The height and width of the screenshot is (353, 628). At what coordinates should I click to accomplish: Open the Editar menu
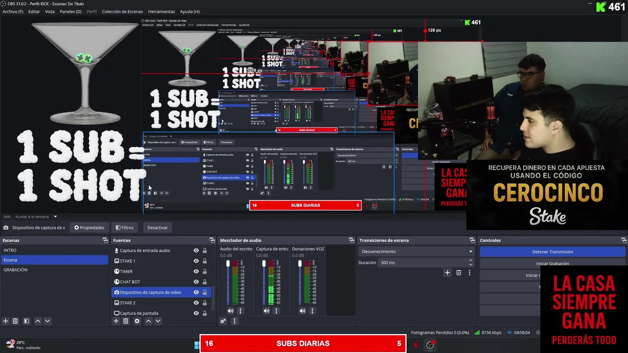point(34,11)
